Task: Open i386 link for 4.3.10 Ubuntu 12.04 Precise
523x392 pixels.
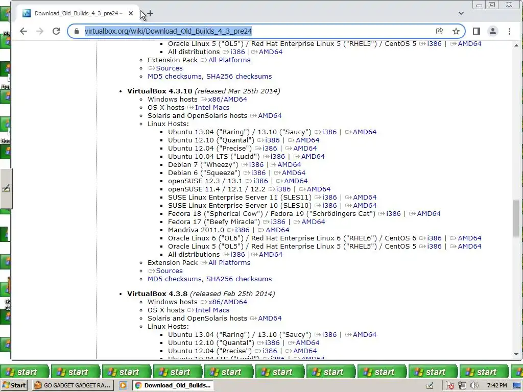Action: 270,149
